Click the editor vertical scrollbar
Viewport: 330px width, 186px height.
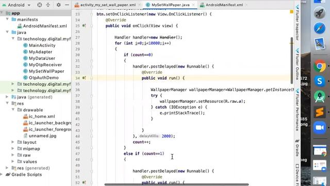(x=292, y=60)
